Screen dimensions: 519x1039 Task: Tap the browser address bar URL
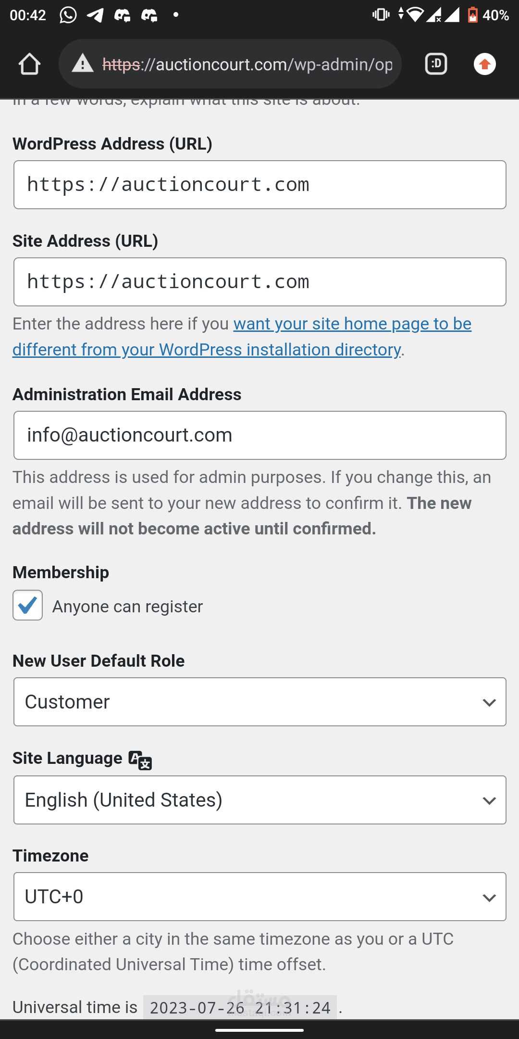[247, 64]
